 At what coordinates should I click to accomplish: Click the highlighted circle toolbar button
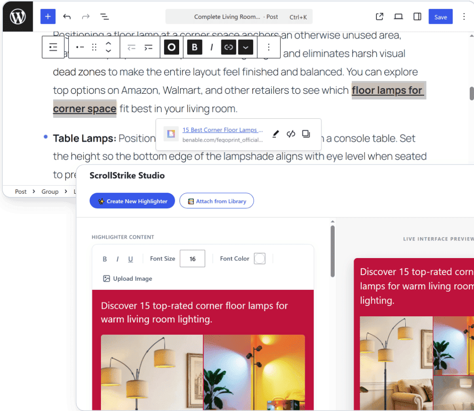[x=172, y=47]
